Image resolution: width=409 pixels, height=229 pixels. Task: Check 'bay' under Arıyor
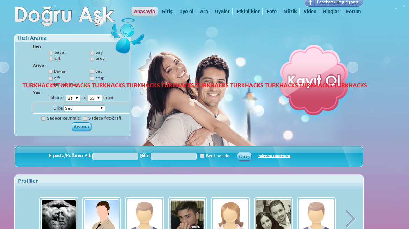(92, 72)
